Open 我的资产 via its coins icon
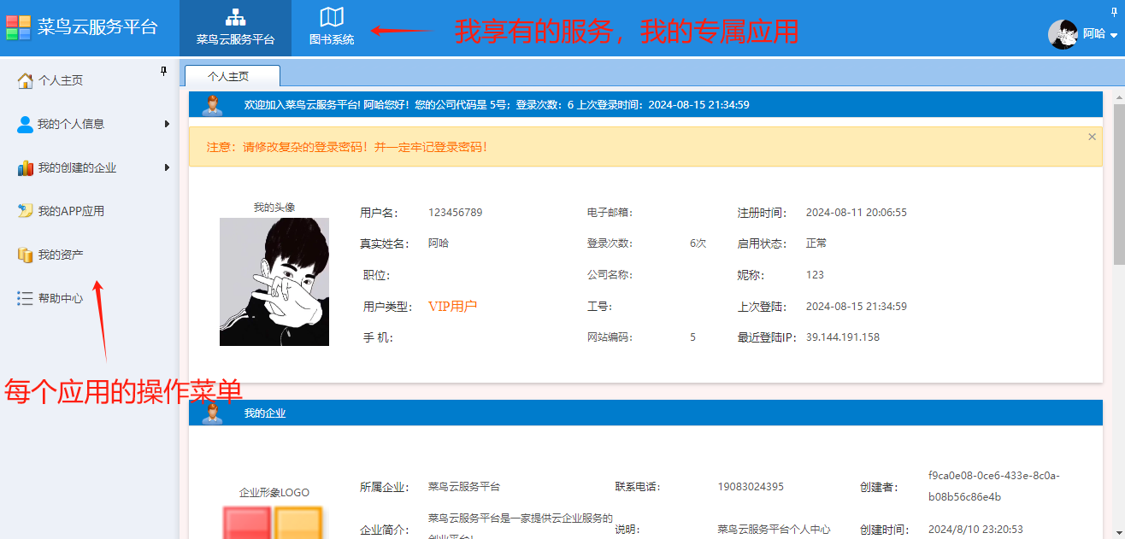Image resolution: width=1125 pixels, height=539 pixels. [x=26, y=255]
